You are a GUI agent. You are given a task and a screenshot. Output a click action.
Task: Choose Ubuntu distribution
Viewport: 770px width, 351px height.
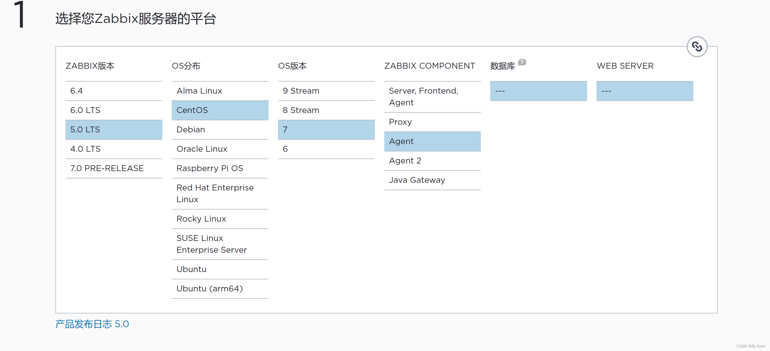[220, 269]
